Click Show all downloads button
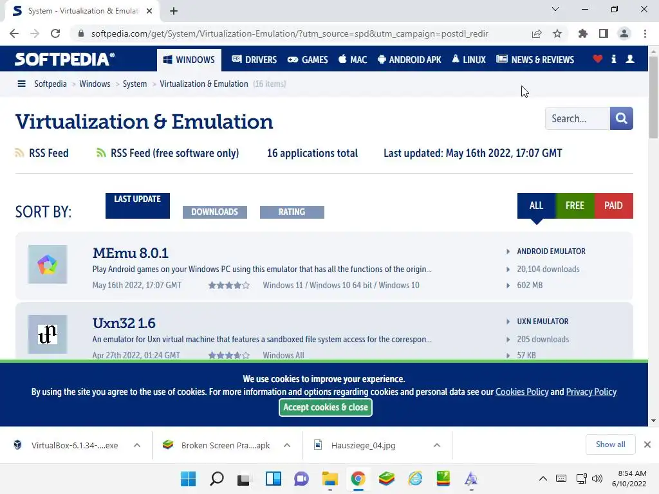The image size is (659, 494). (x=610, y=444)
